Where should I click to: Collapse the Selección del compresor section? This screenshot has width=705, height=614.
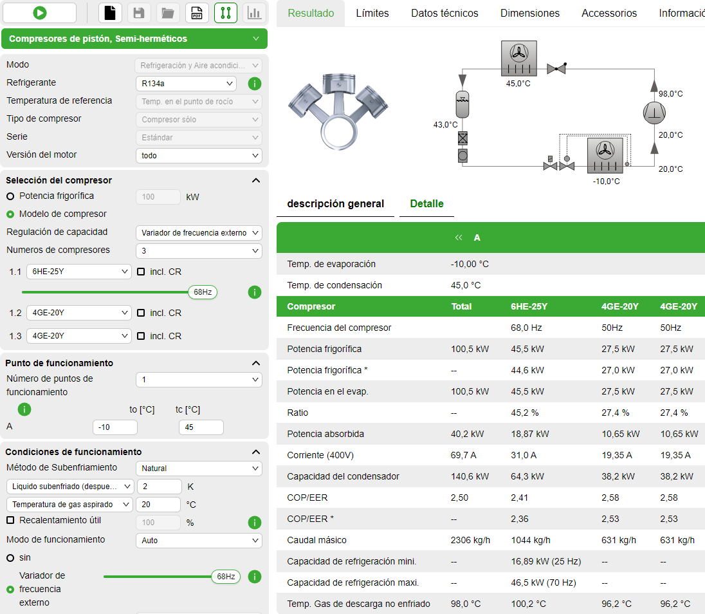(255, 181)
